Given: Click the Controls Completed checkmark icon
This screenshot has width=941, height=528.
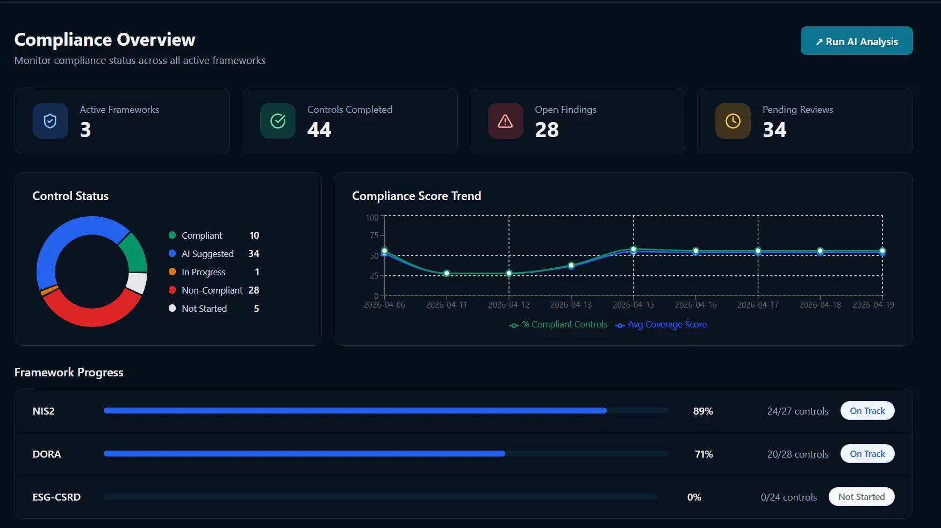Looking at the screenshot, I should (x=278, y=121).
